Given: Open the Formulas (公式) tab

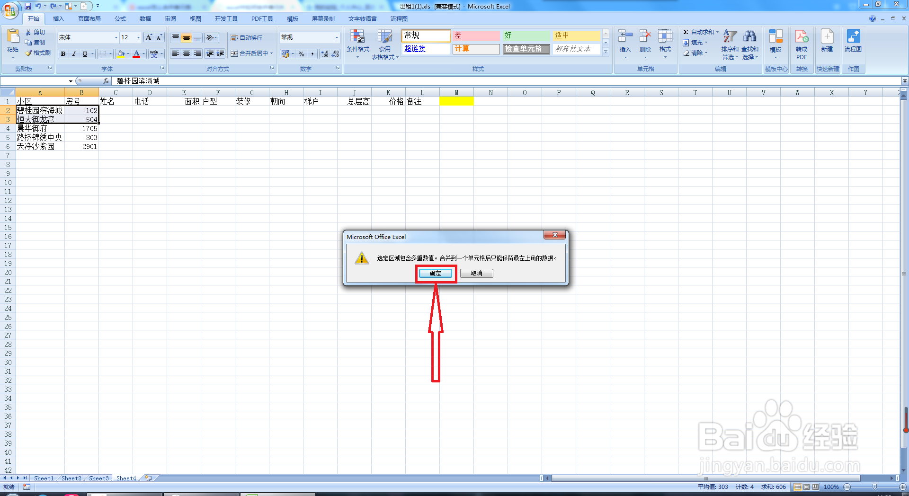Looking at the screenshot, I should (120, 19).
